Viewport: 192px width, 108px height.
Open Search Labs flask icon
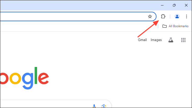[171, 40]
